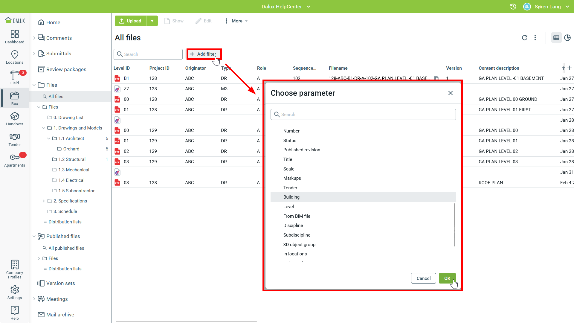
Task: Switch to the pie chart view icon
Action: pos(567,38)
